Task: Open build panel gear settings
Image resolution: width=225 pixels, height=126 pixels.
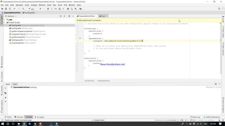Action: (216, 84)
